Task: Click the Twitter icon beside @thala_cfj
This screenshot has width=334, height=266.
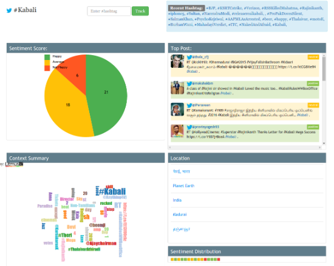Action: click(189, 57)
